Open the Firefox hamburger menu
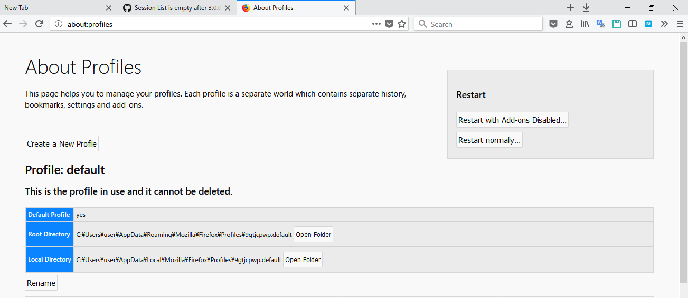 680,24
